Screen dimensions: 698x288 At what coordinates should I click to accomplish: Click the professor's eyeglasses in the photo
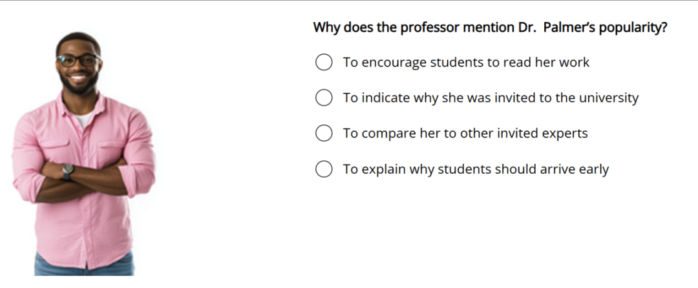point(79,60)
